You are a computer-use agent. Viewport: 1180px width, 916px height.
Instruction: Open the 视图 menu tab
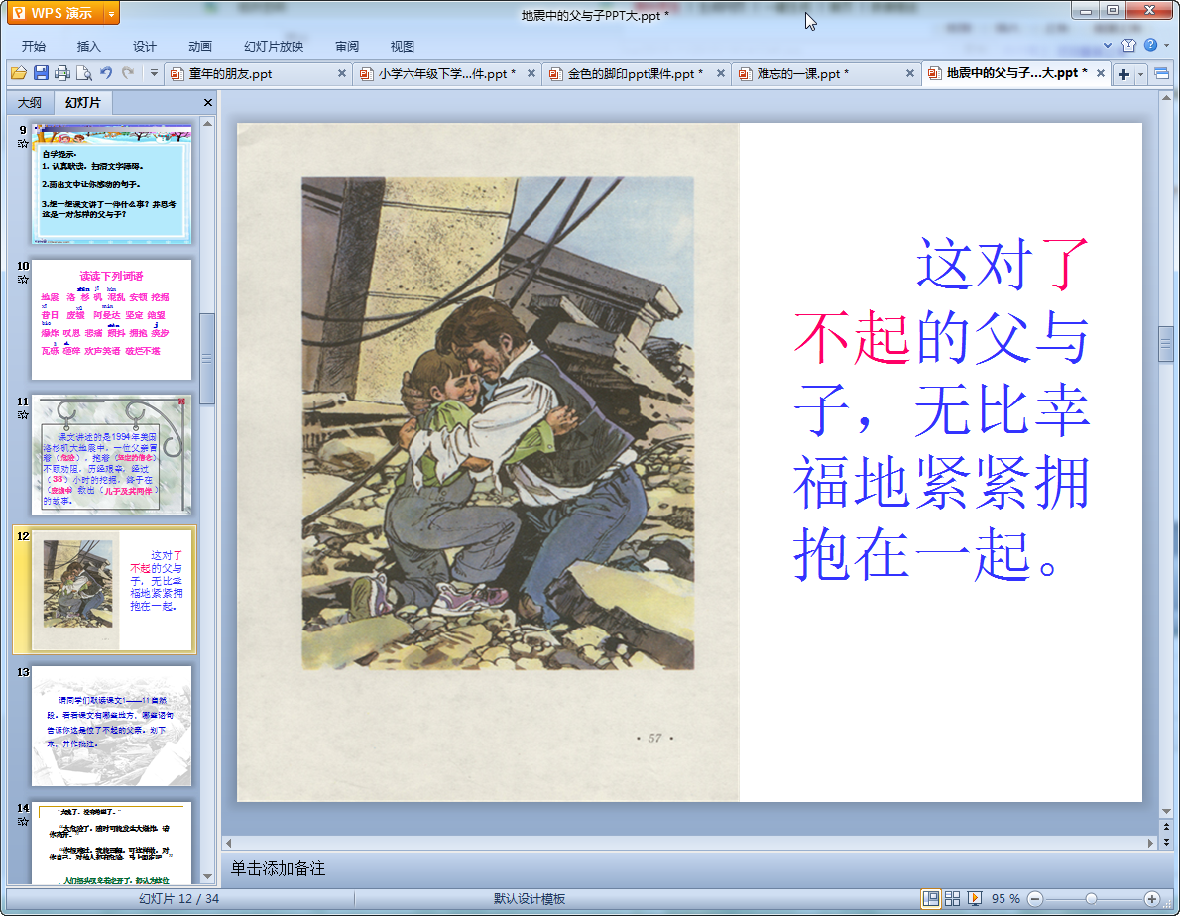pyautogui.click(x=403, y=46)
